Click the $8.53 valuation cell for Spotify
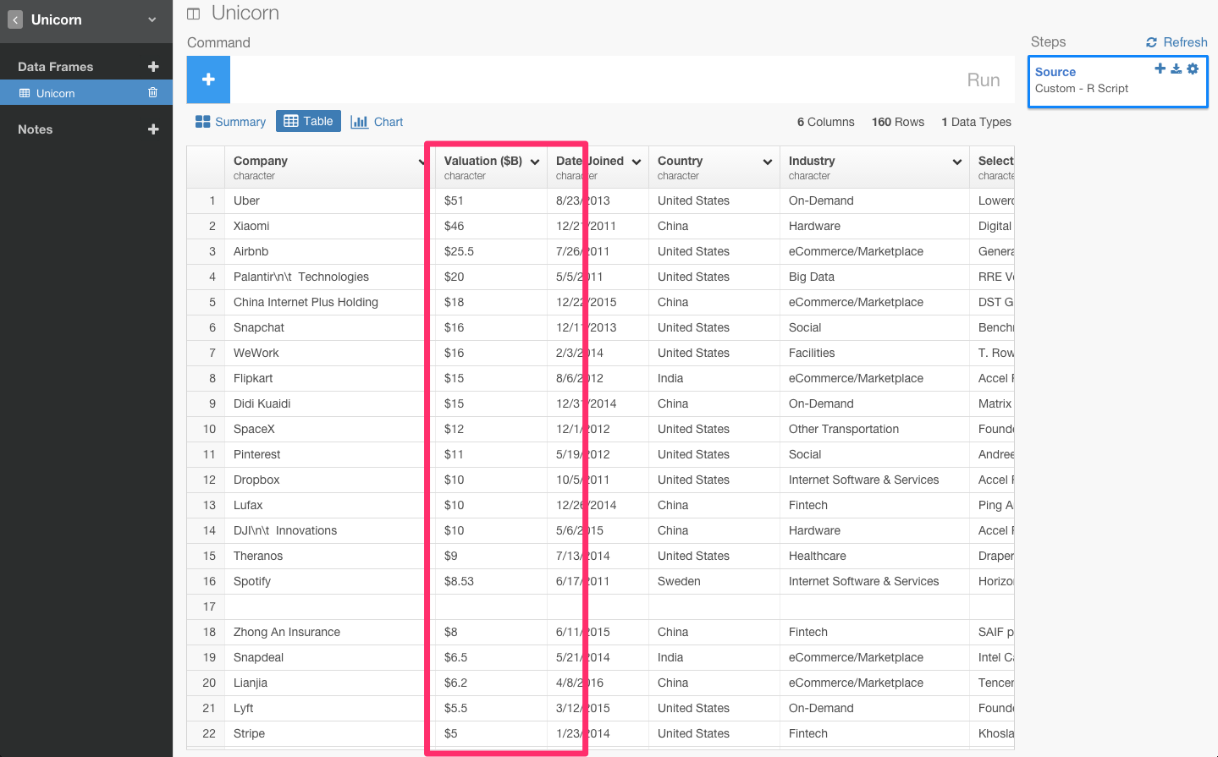This screenshot has height=757, width=1218. [491, 581]
